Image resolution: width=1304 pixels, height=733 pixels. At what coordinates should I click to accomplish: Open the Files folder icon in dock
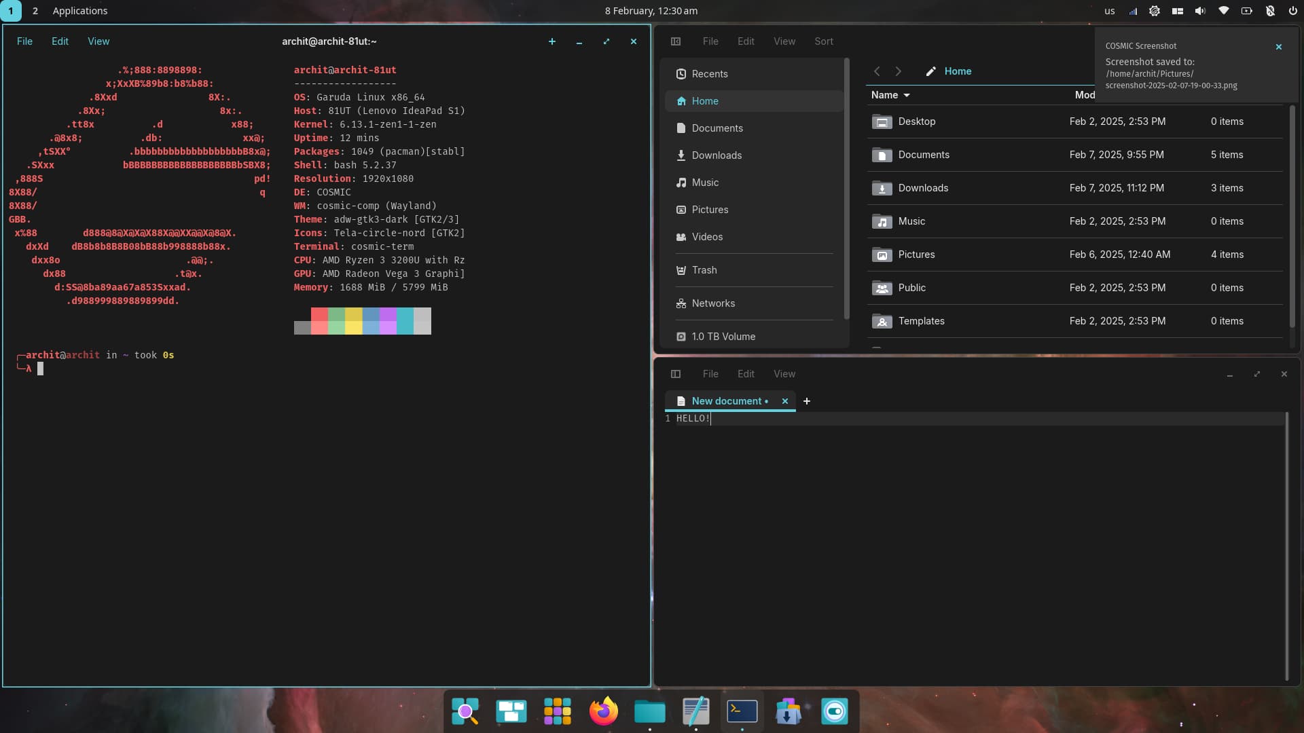pos(650,711)
